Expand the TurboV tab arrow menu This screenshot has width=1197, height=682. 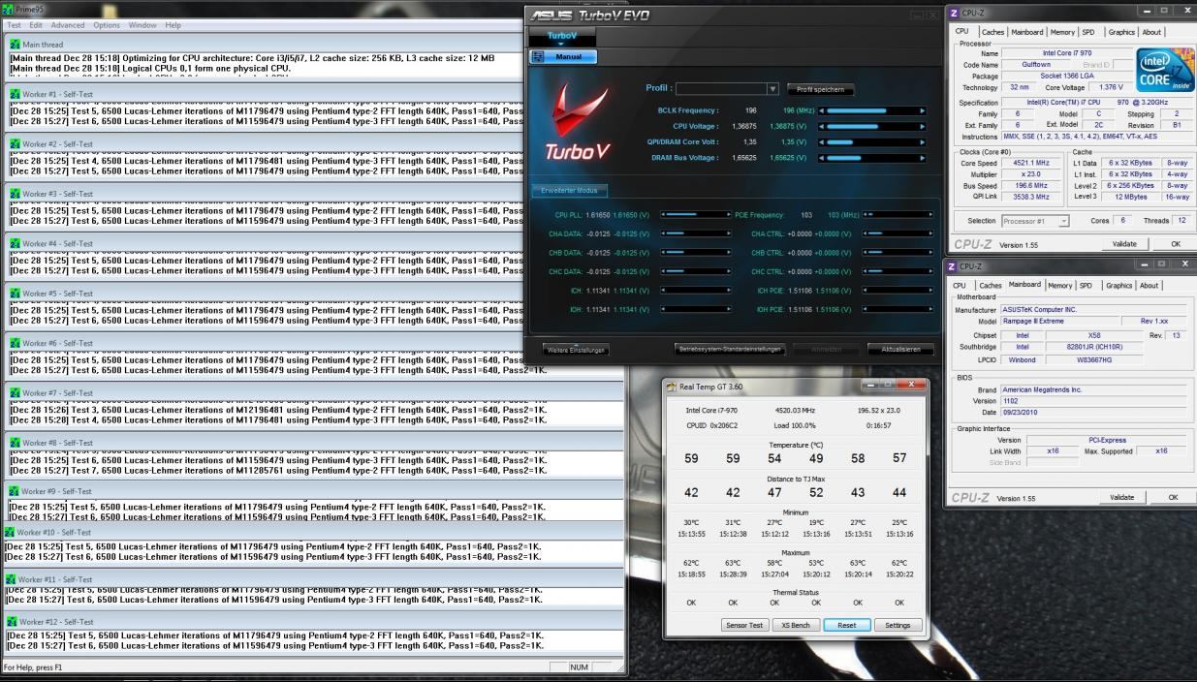tap(562, 44)
